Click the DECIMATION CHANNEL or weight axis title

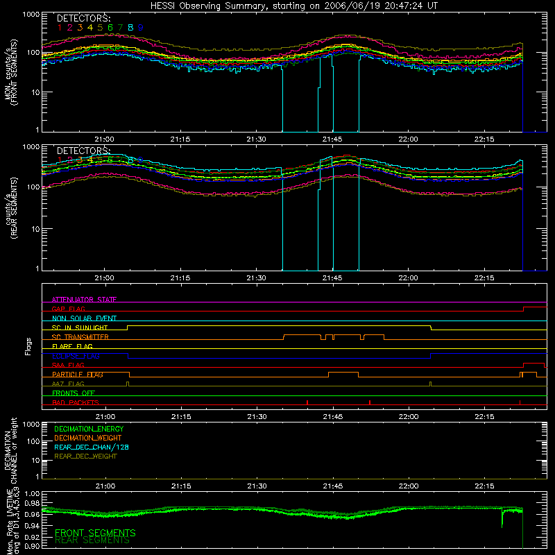click(x=11, y=450)
